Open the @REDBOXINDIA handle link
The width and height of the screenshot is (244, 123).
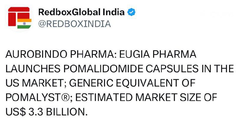(x=74, y=24)
